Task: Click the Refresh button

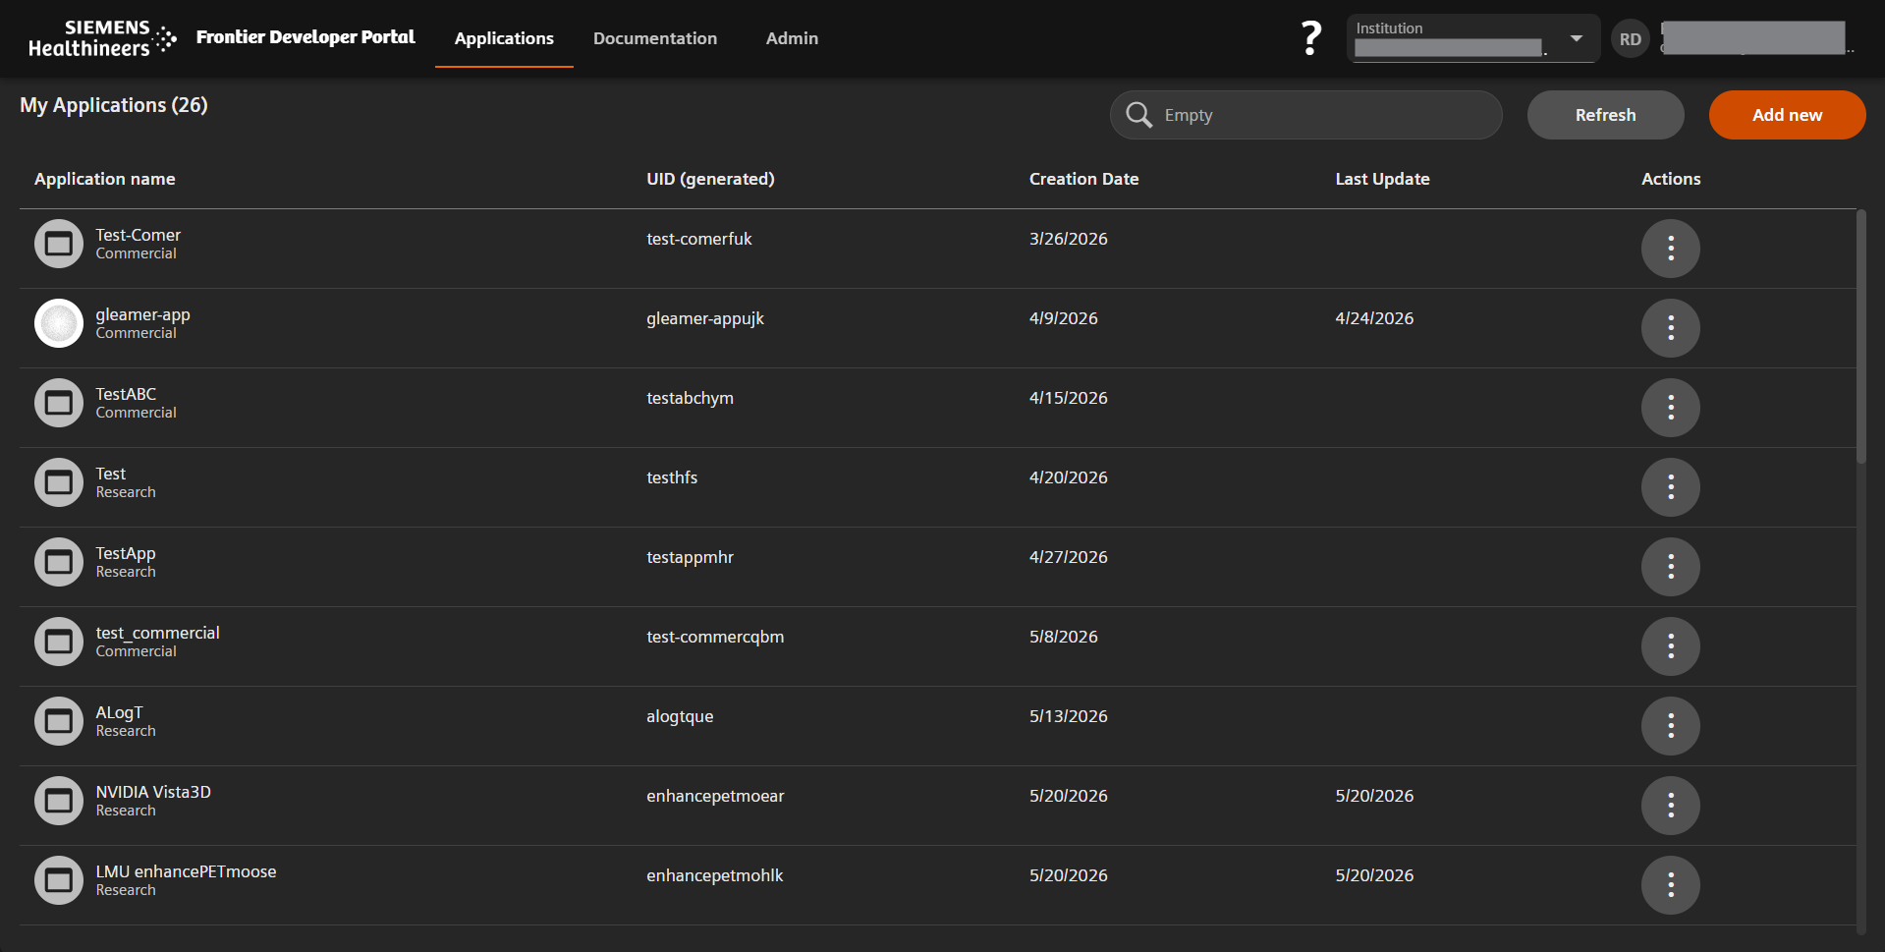Action: pos(1605,115)
